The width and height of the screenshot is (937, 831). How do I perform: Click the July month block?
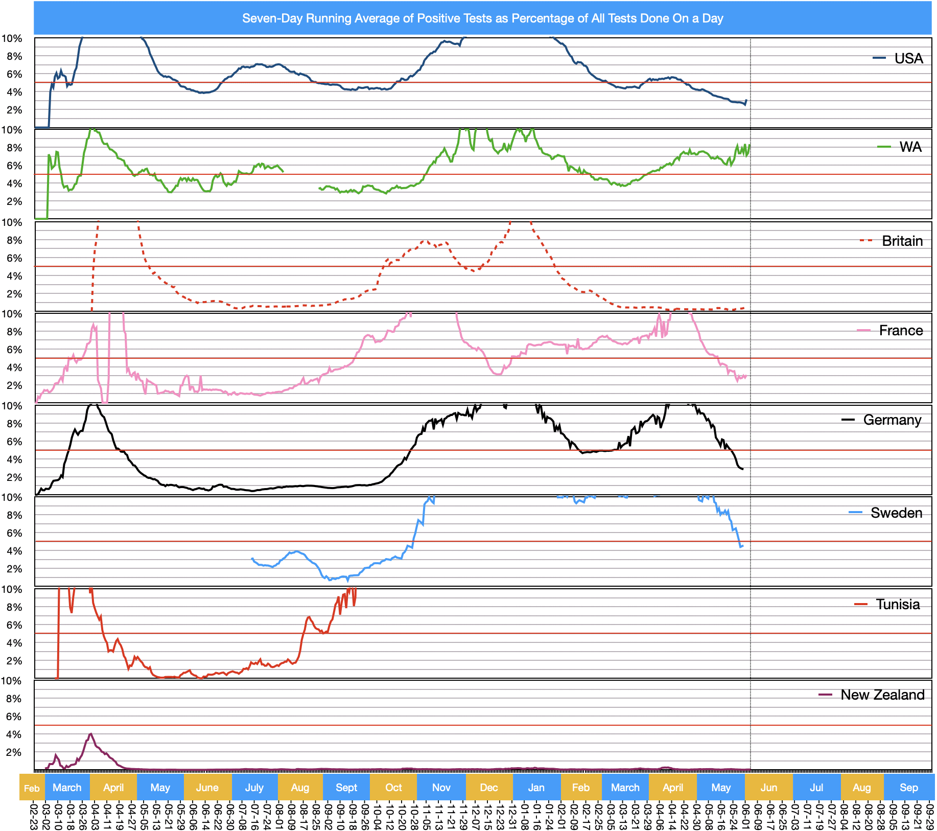coord(254,788)
